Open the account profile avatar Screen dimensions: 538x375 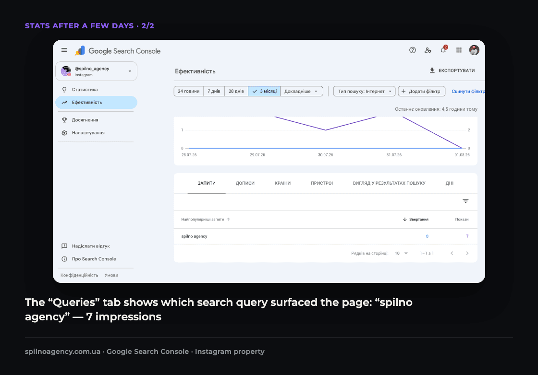coord(474,50)
